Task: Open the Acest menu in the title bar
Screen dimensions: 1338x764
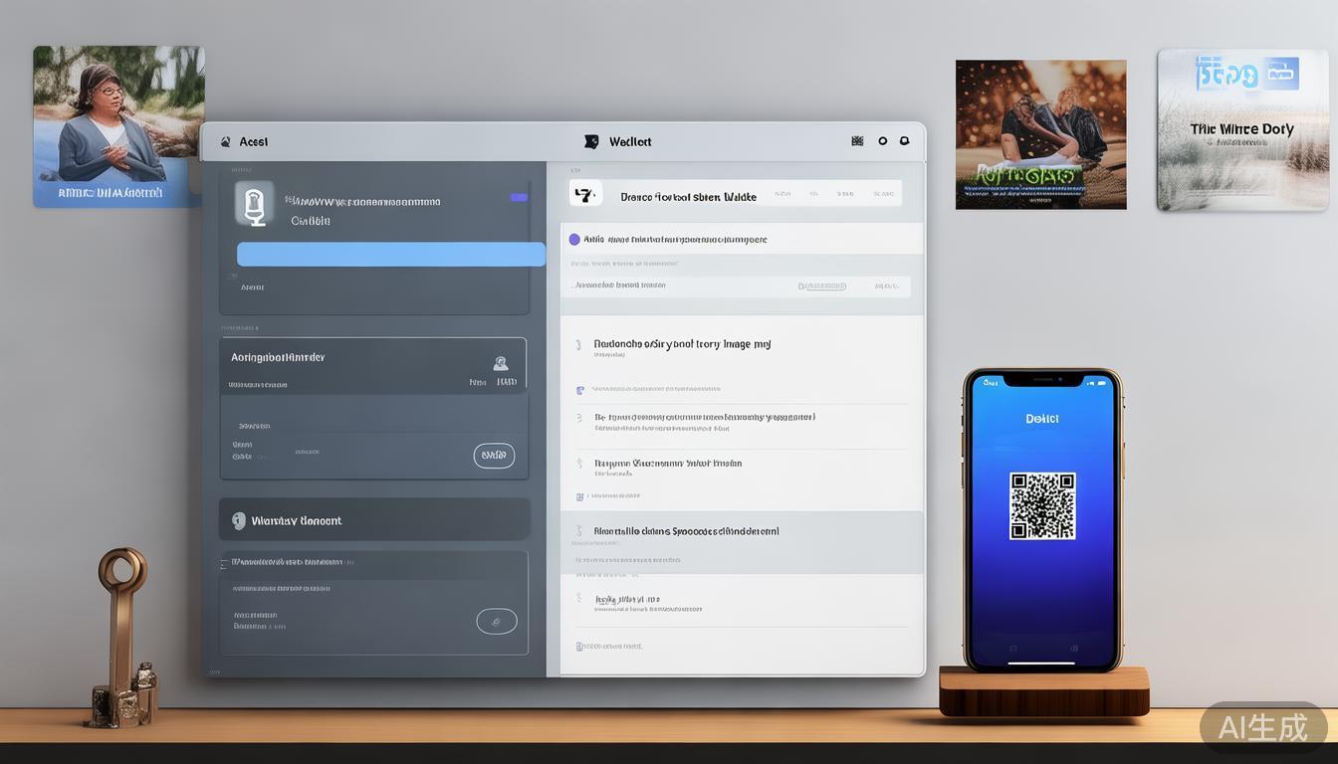Action: (245, 141)
